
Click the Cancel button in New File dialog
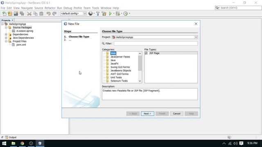176,114
